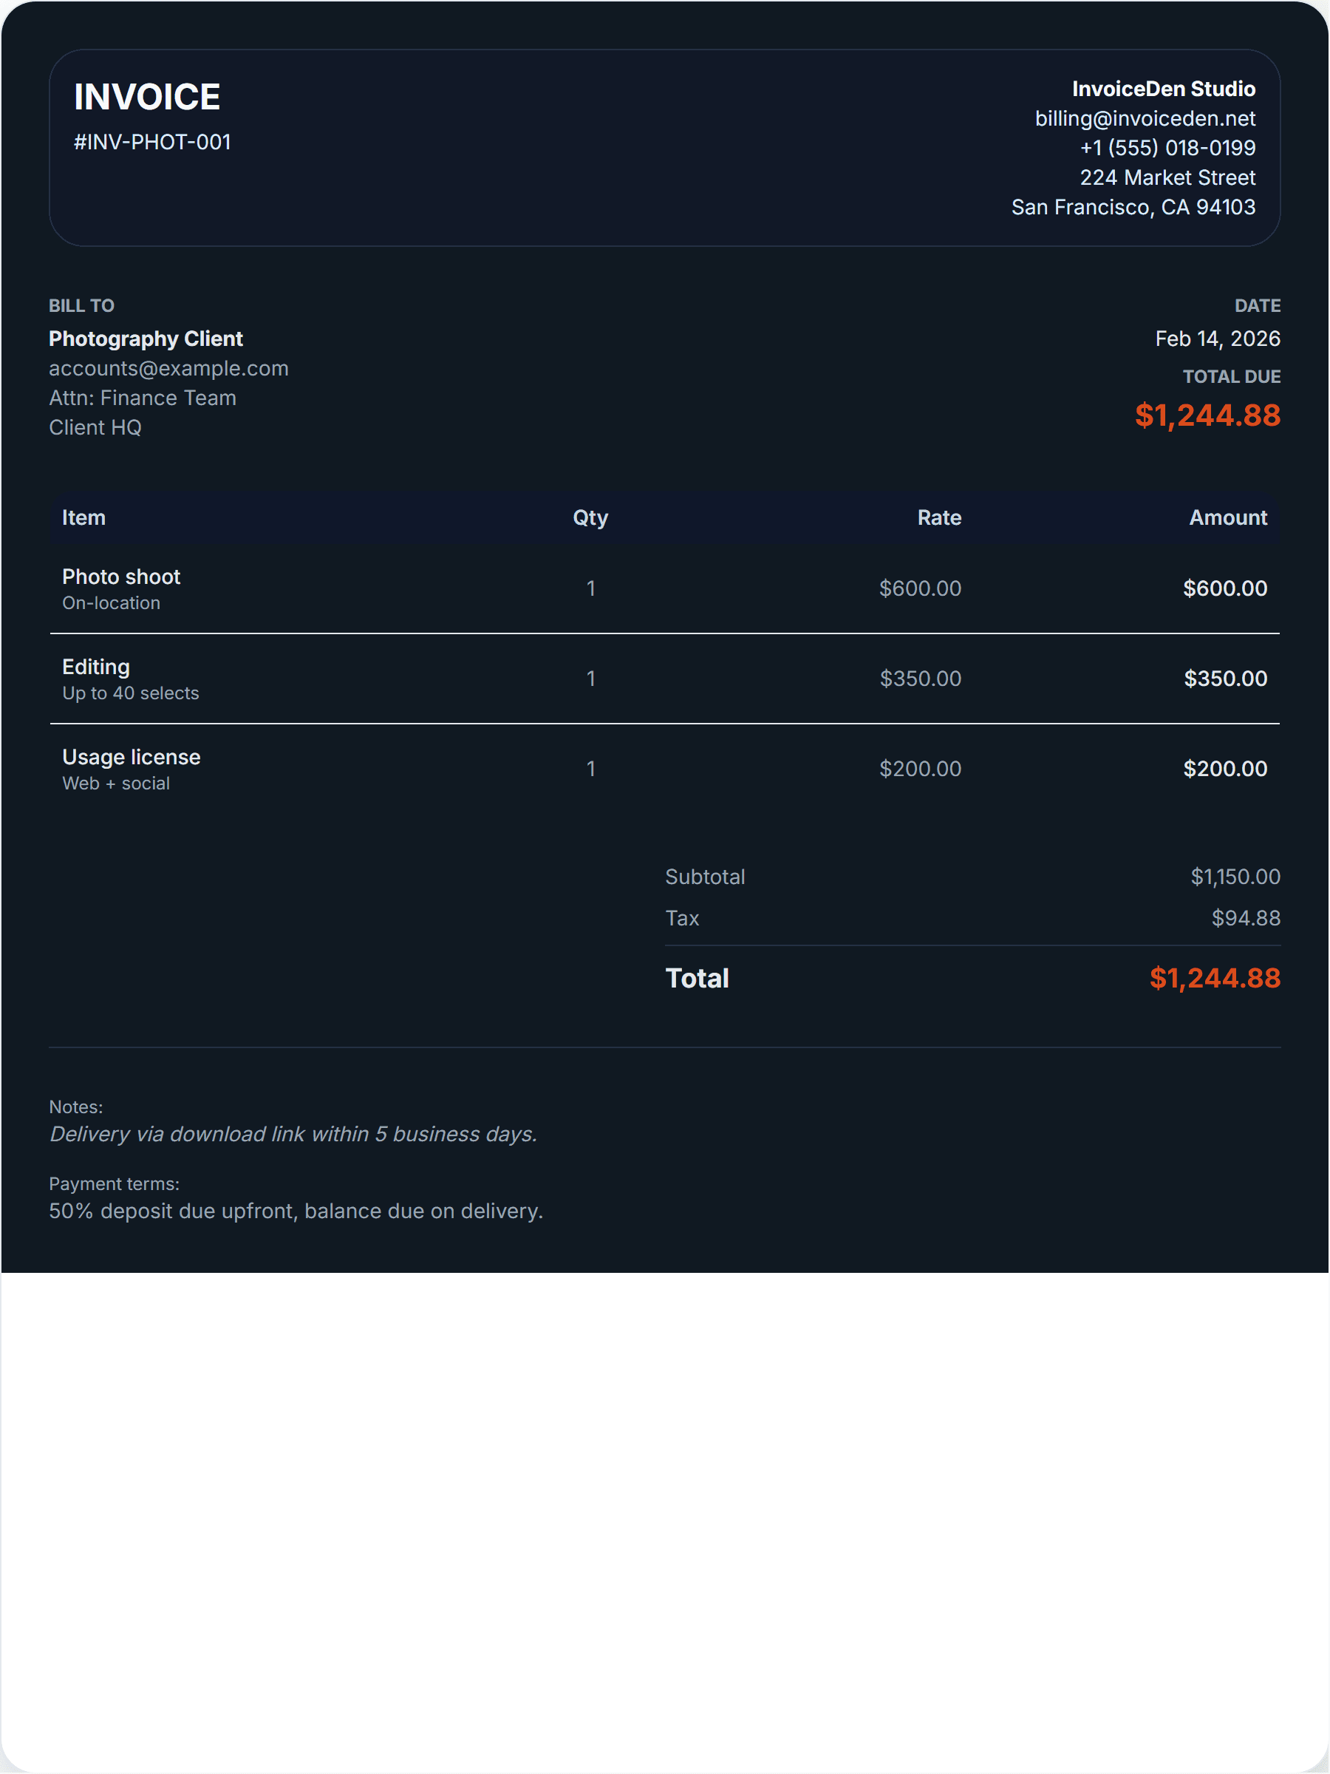
Task: Click the Tax value $94.88
Action: click(1245, 918)
